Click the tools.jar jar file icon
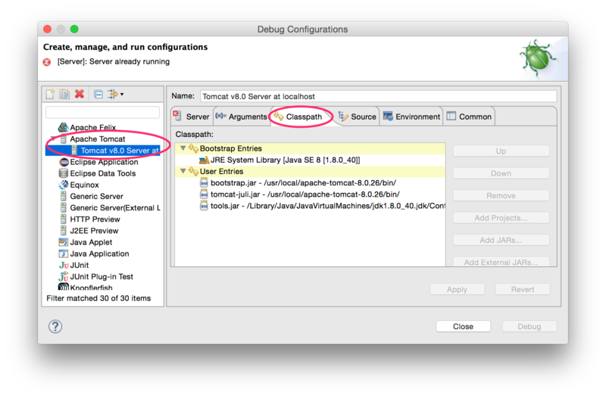The width and height of the screenshot is (606, 398). pyautogui.click(x=204, y=206)
